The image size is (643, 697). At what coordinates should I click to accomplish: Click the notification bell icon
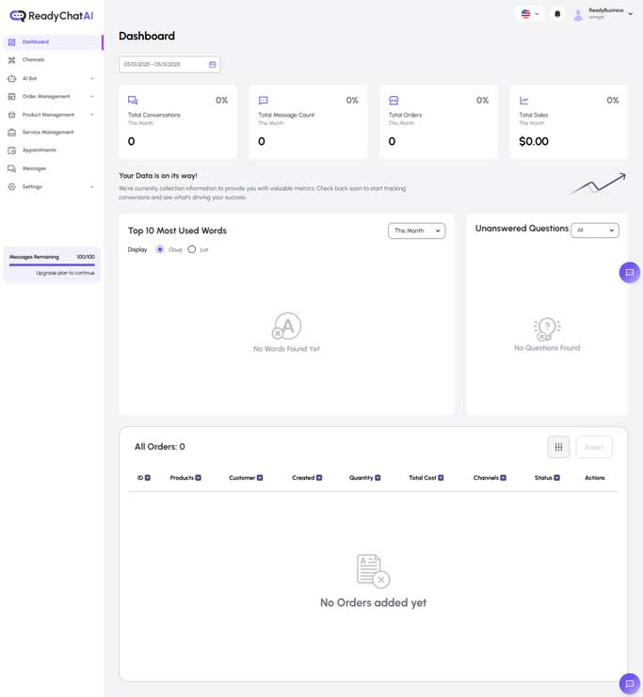557,14
